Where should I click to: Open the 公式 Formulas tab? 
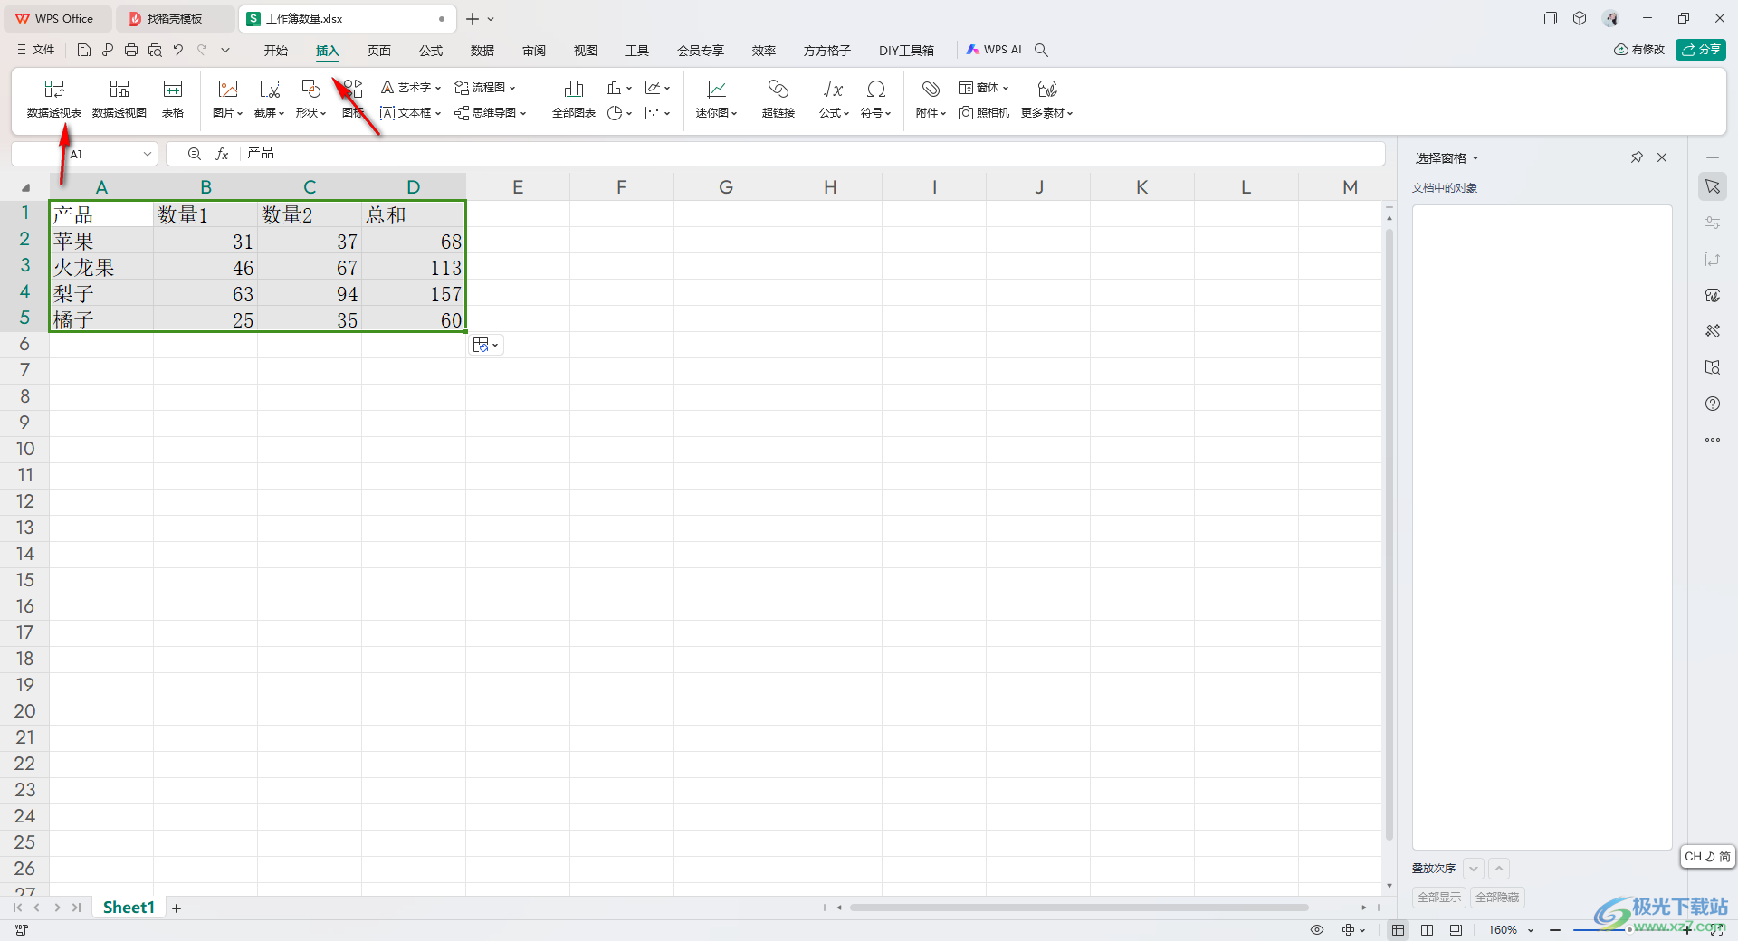431,51
